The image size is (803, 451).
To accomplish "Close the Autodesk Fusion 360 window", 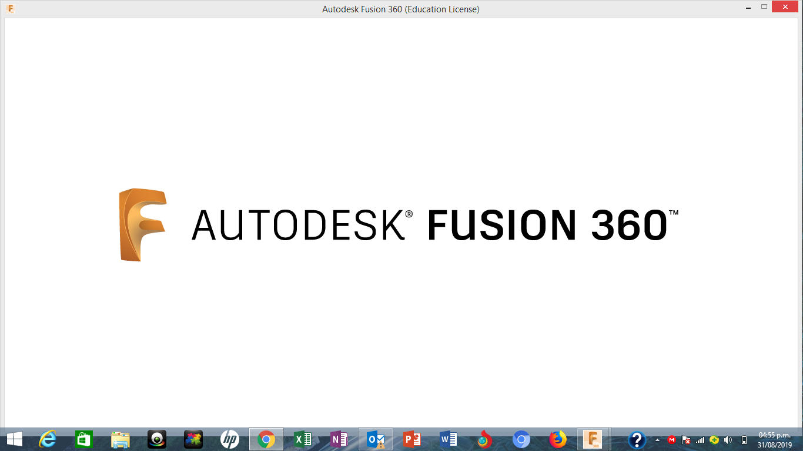I will click(786, 7).
